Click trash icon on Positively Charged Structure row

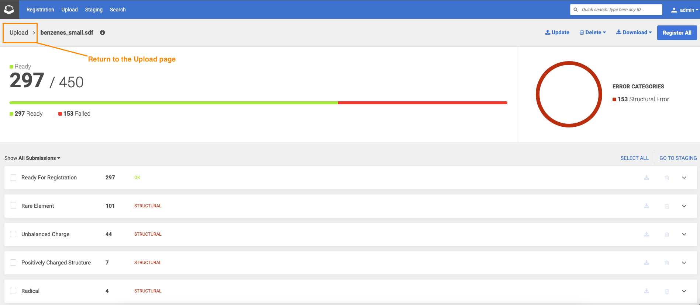667,263
